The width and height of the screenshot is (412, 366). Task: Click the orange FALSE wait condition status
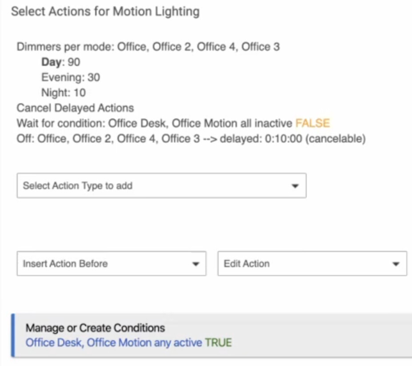[x=313, y=123]
